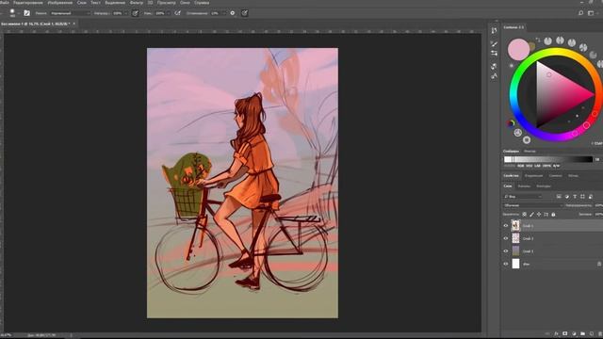
Task: Click the history icon in collapsed panel dock
Action: pos(494,30)
